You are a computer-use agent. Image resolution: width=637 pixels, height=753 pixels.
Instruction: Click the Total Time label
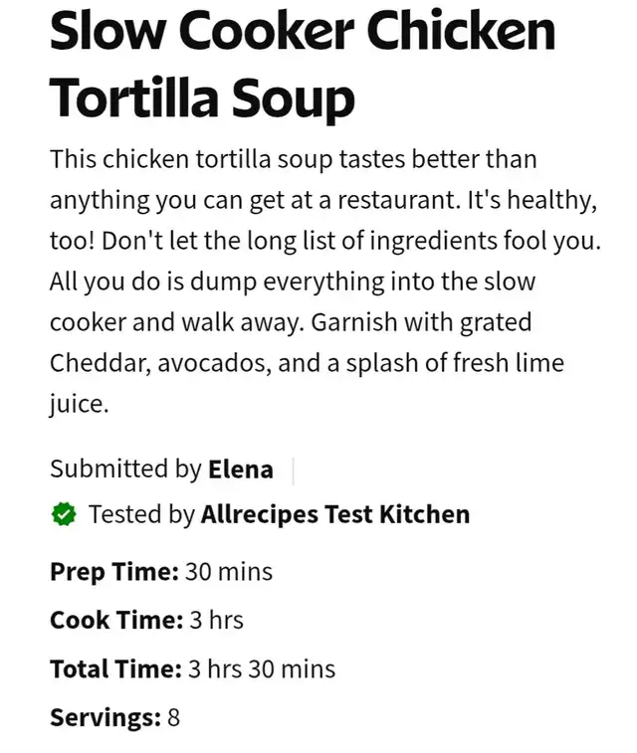tap(115, 668)
